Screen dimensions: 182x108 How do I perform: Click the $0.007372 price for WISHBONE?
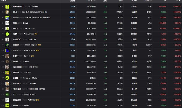(x=91, y=67)
